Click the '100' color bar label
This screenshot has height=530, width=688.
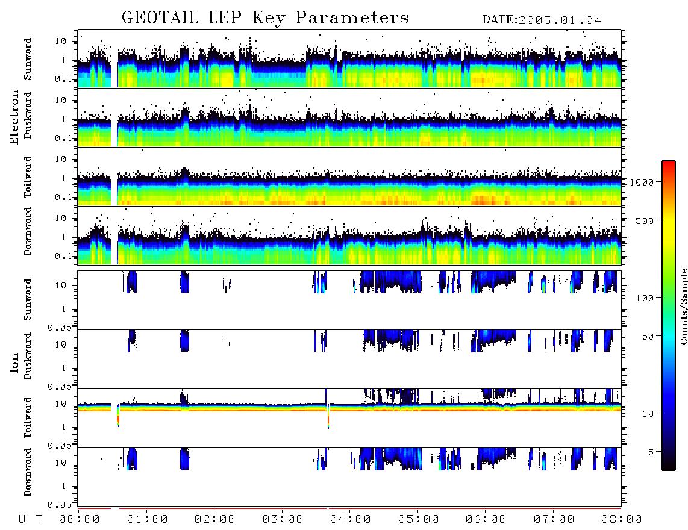click(x=645, y=298)
